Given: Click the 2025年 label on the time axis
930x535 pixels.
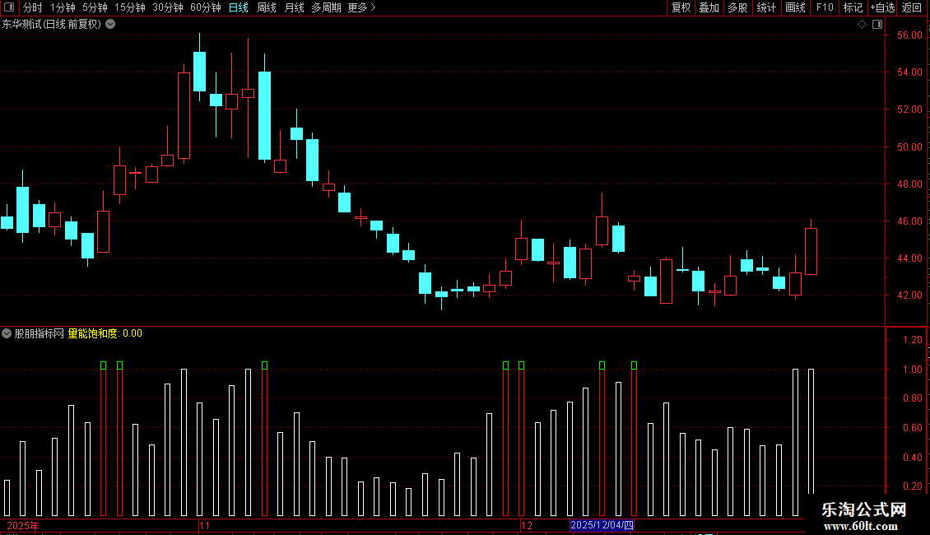Looking at the screenshot, I should [23, 525].
